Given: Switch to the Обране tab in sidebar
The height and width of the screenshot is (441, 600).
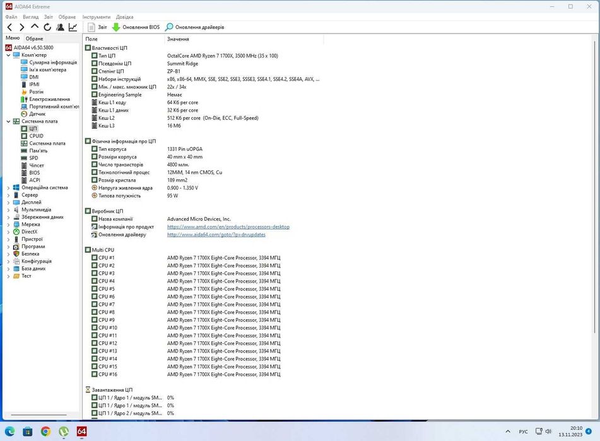Looking at the screenshot, I should click(35, 38).
